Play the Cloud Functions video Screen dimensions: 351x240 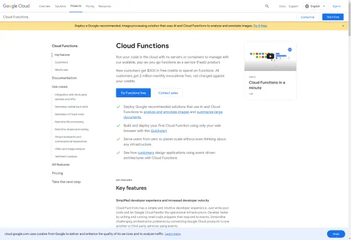coord(270,56)
